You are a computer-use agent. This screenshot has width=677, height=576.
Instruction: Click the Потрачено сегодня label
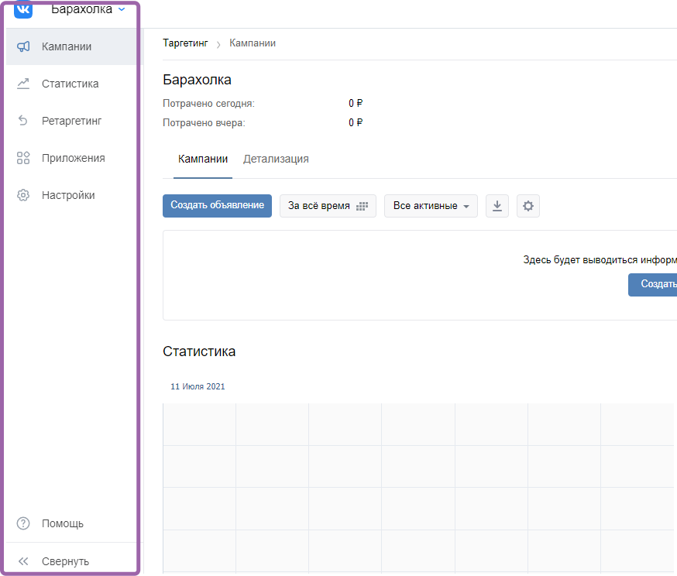208,104
